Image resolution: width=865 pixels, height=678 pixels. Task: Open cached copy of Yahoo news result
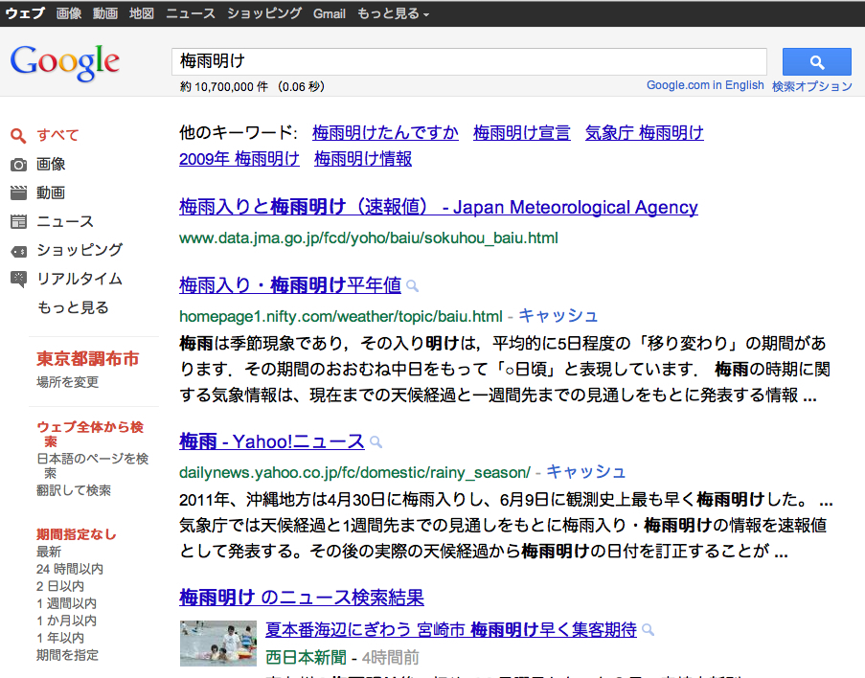(586, 472)
